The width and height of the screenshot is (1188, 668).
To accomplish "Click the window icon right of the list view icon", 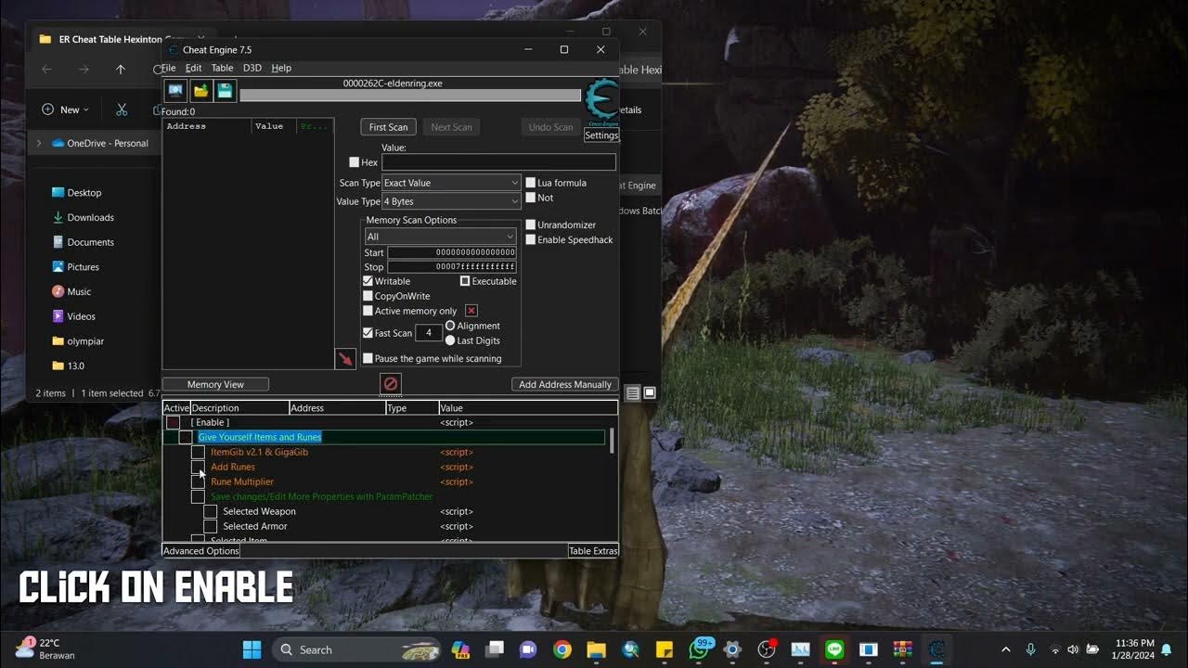I will point(650,393).
